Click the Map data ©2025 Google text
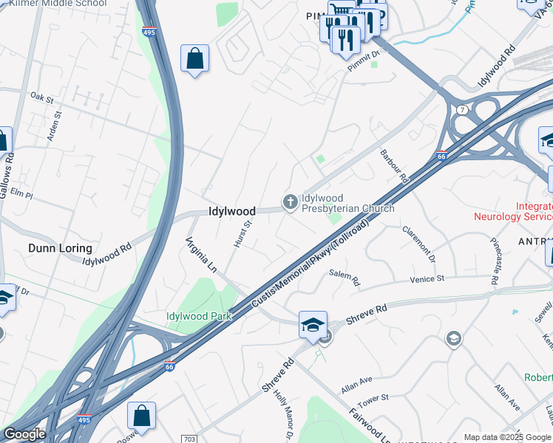 (508, 437)
